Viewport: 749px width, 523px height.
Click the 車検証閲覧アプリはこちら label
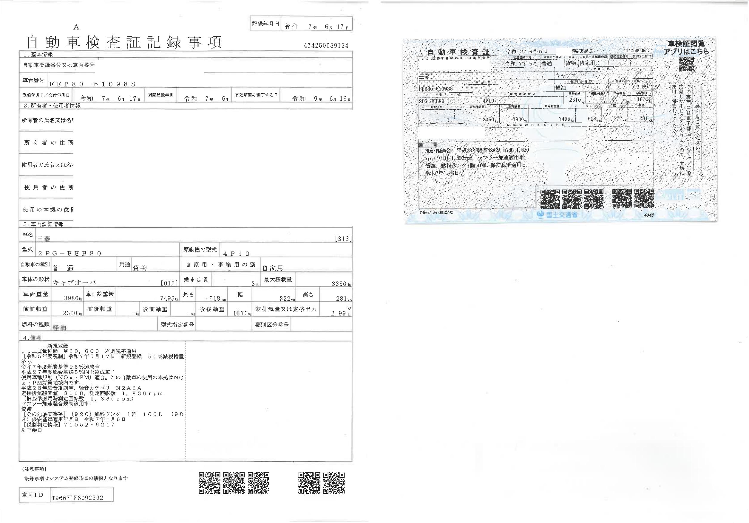click(x=686, y=48)
